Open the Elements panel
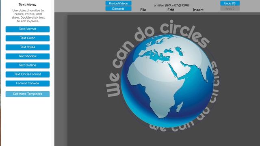The image size is (260, 146). click(118, 9)
